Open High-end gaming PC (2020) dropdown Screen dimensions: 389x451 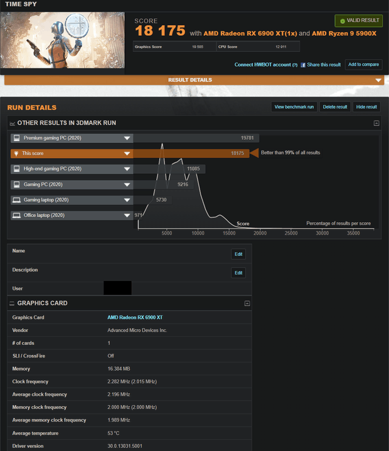(x=127, y=169)
